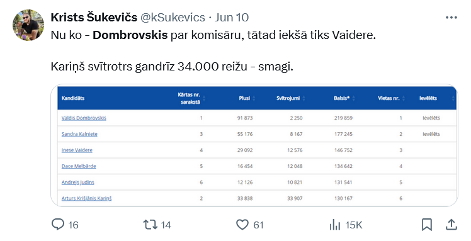
Task: Open Arturs Krišjānis Kariņš candidate link
Action: tap(86, 198)
